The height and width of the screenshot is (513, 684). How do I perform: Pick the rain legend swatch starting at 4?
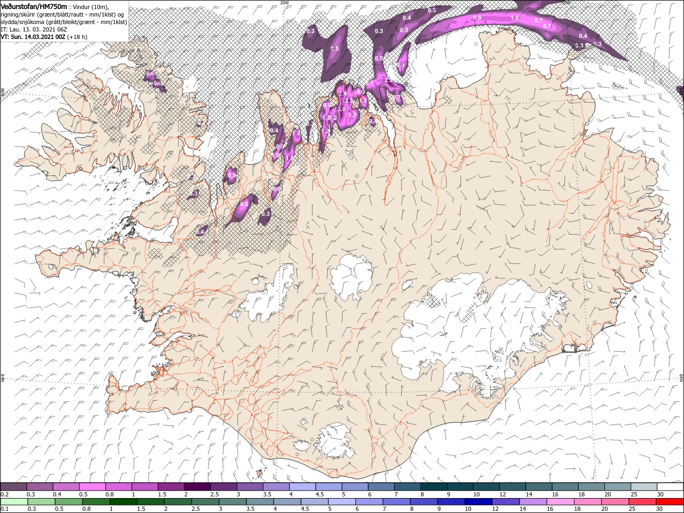click(x=287, y=502)
